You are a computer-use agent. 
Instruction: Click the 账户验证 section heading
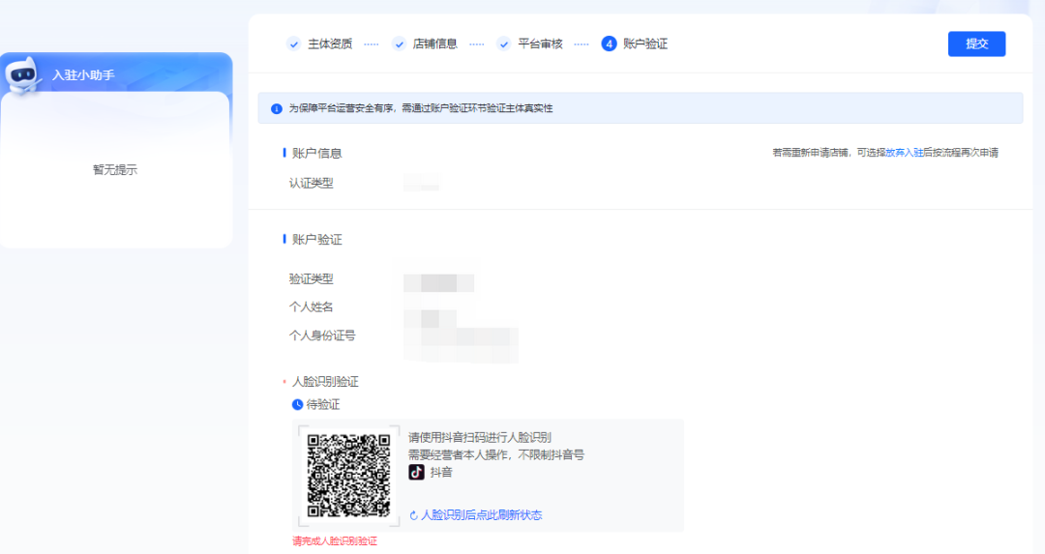click(x=316, y=240)
